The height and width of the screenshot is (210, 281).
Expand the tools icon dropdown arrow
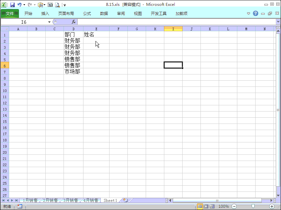click(44, 5)
